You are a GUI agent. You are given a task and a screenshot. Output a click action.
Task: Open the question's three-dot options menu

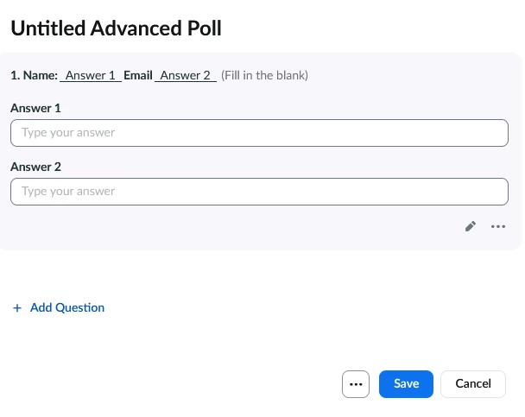pos(497,226)
